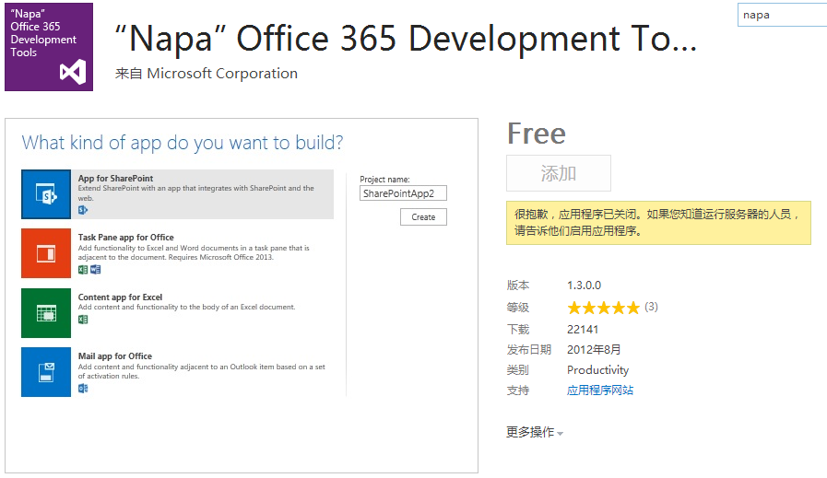Click small Excel icon under Task Pane app

pos(83,270)
